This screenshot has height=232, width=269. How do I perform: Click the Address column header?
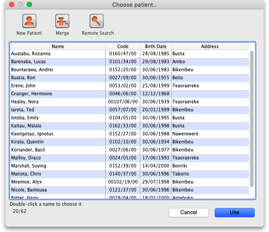click(x=209, y=46)
